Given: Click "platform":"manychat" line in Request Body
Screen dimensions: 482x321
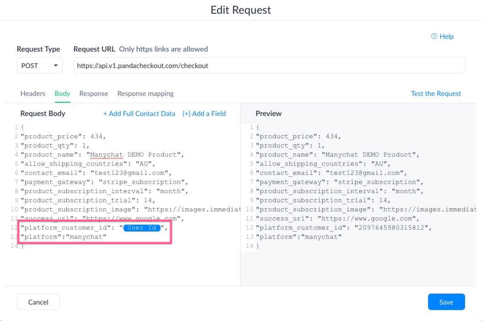Looking at the screenshot, I should [64, 237].
